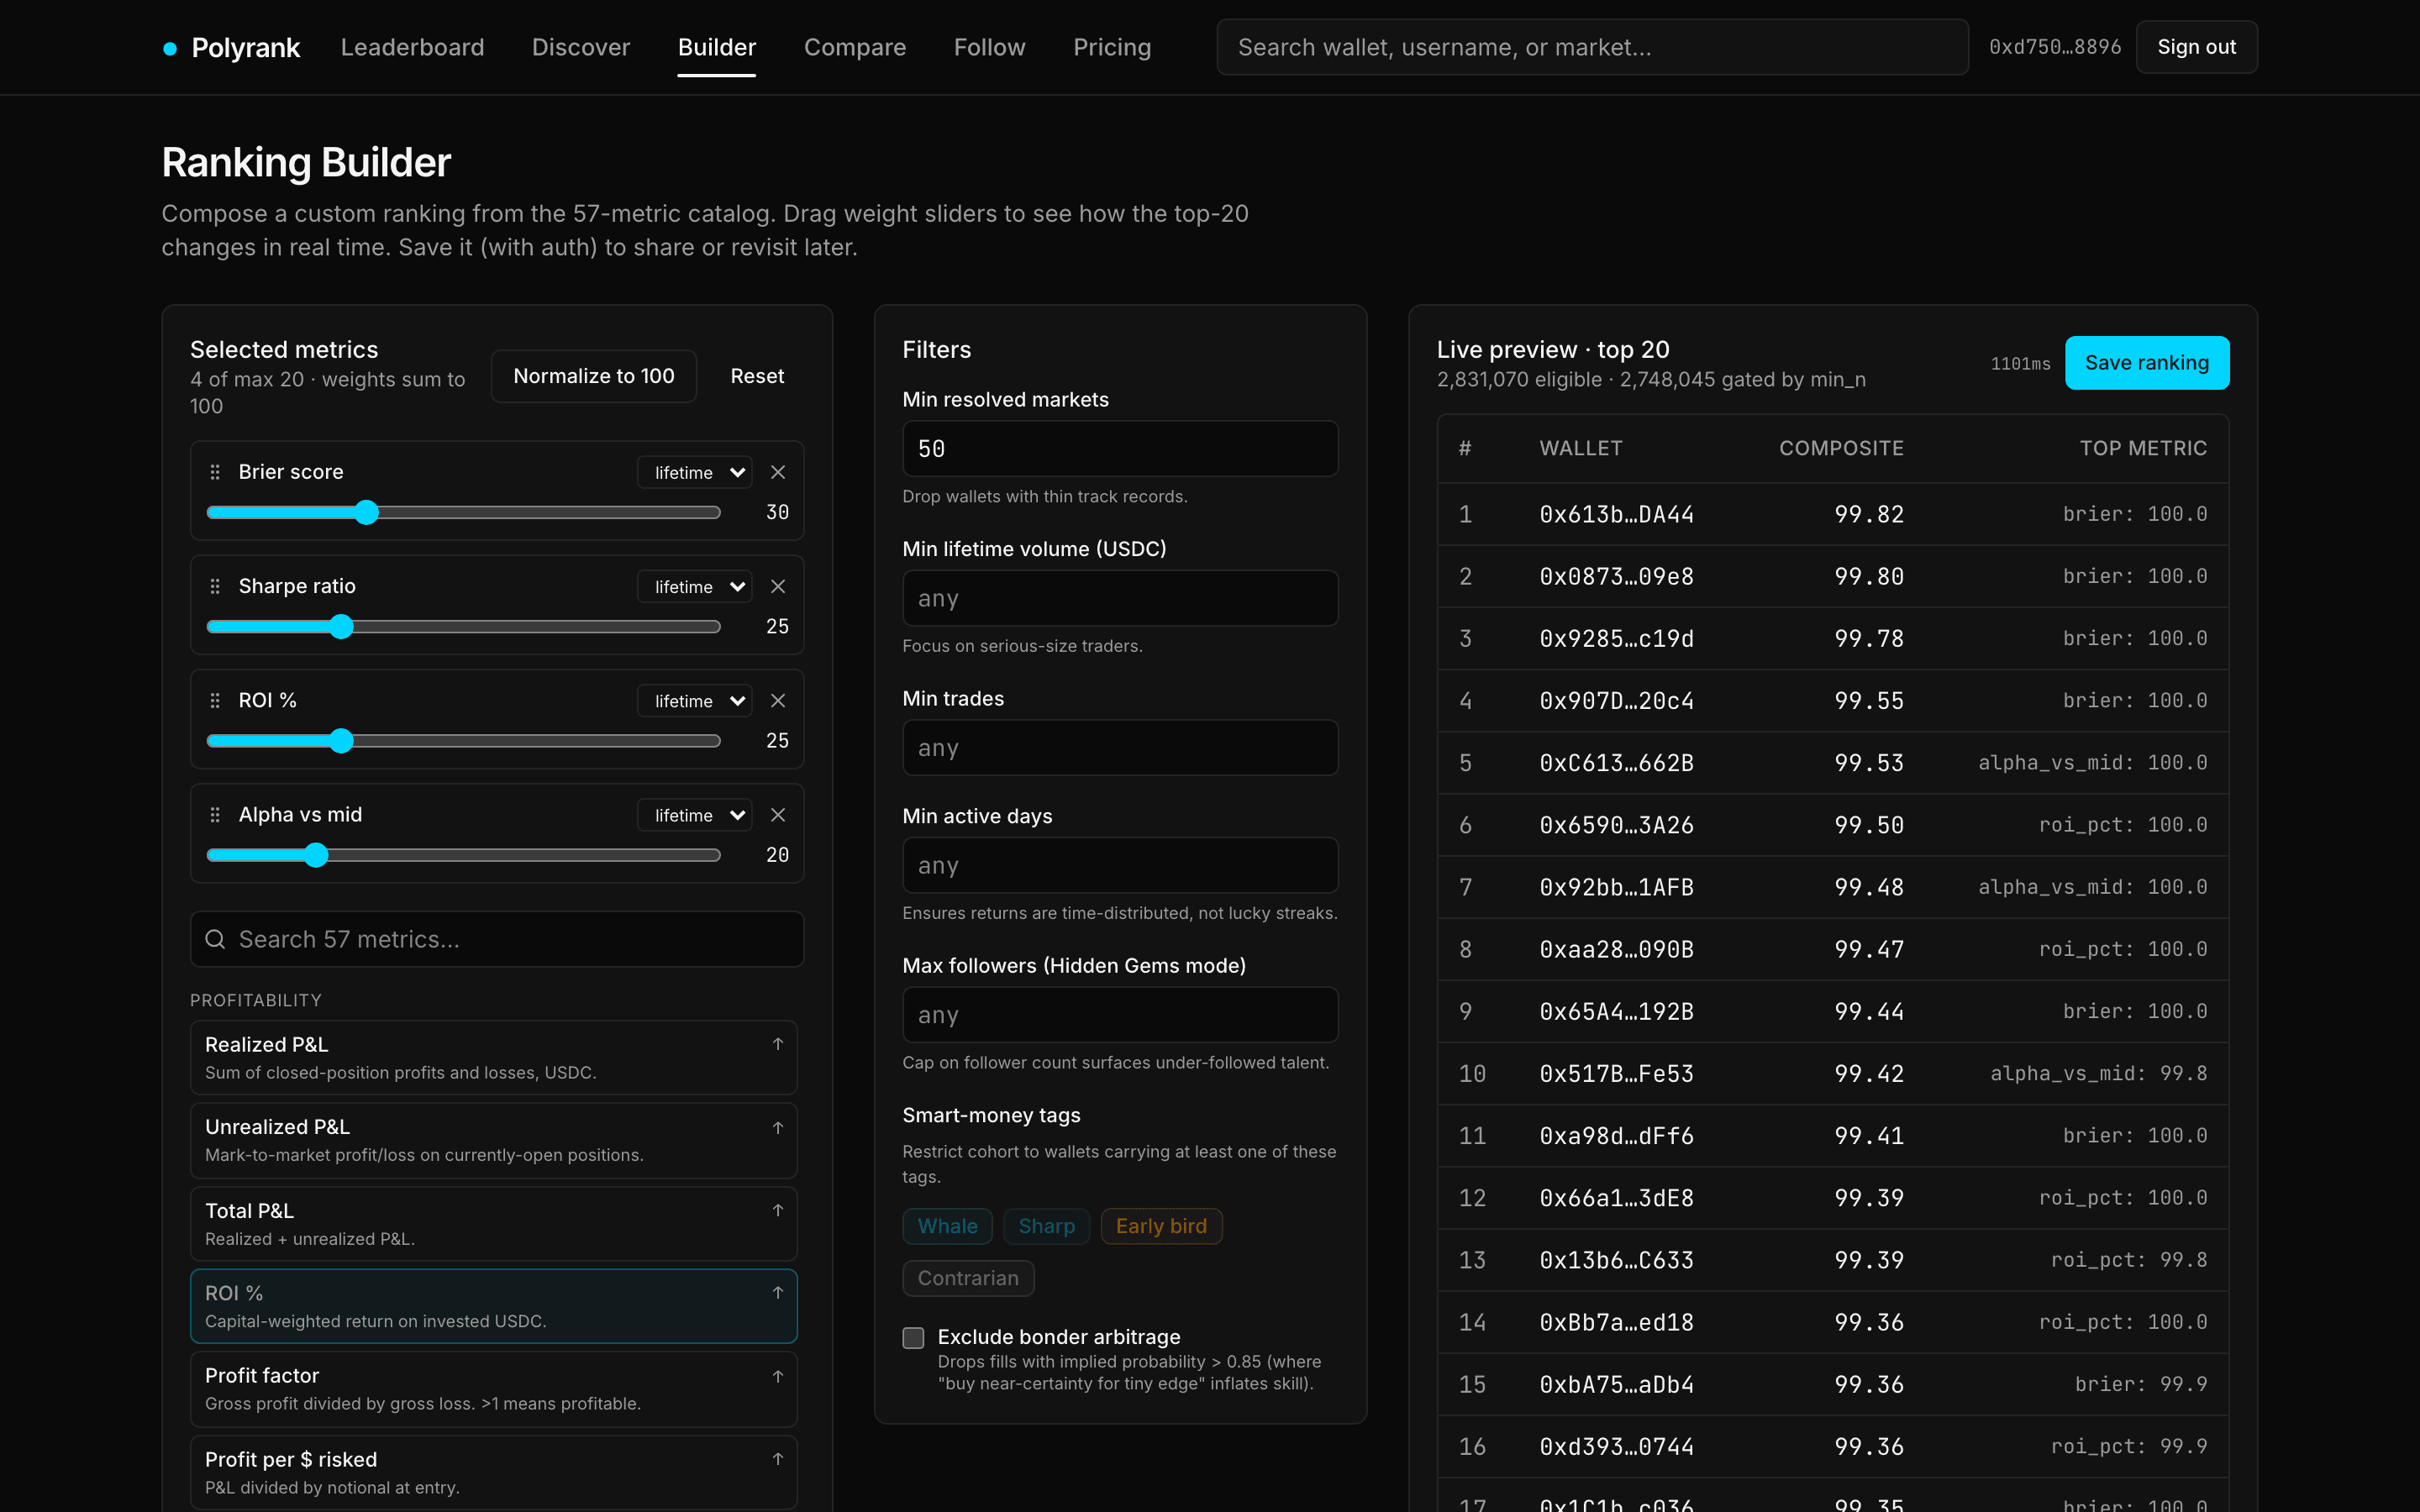Click the Polyrank logo dot
This screenshot has width=2420, height=1512.
[170, 48]
